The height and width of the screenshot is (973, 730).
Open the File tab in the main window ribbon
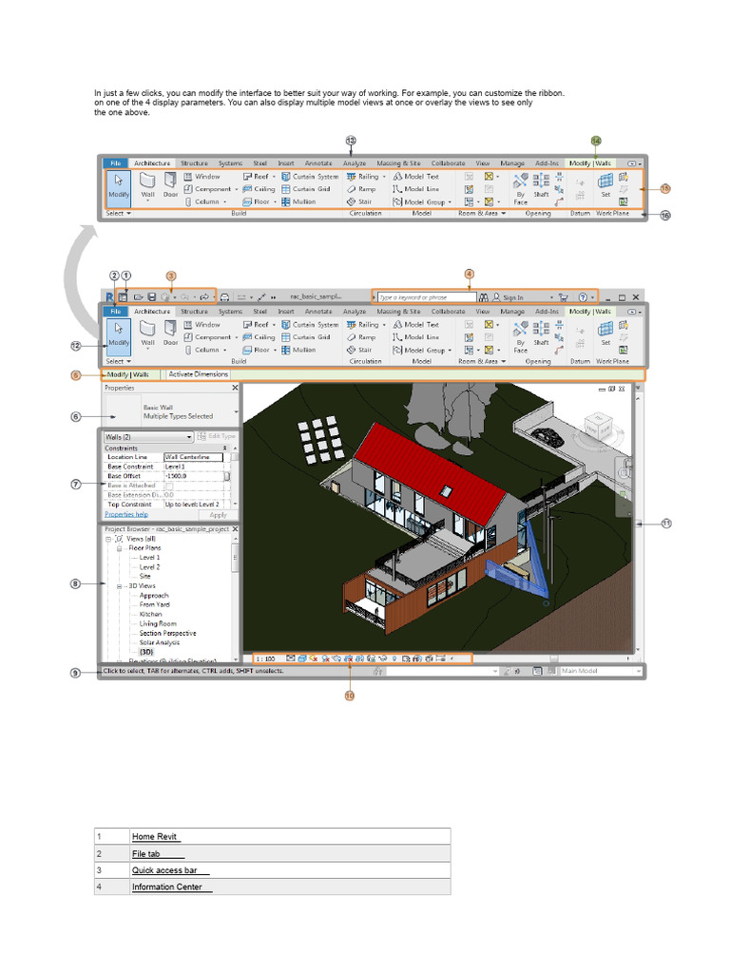[x=115, y=312]
